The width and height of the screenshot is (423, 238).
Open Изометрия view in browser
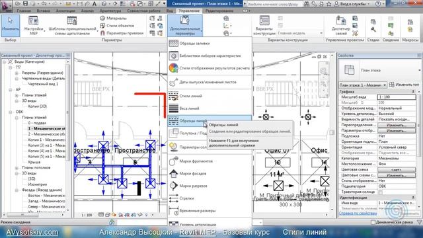[x=38, y=184]
